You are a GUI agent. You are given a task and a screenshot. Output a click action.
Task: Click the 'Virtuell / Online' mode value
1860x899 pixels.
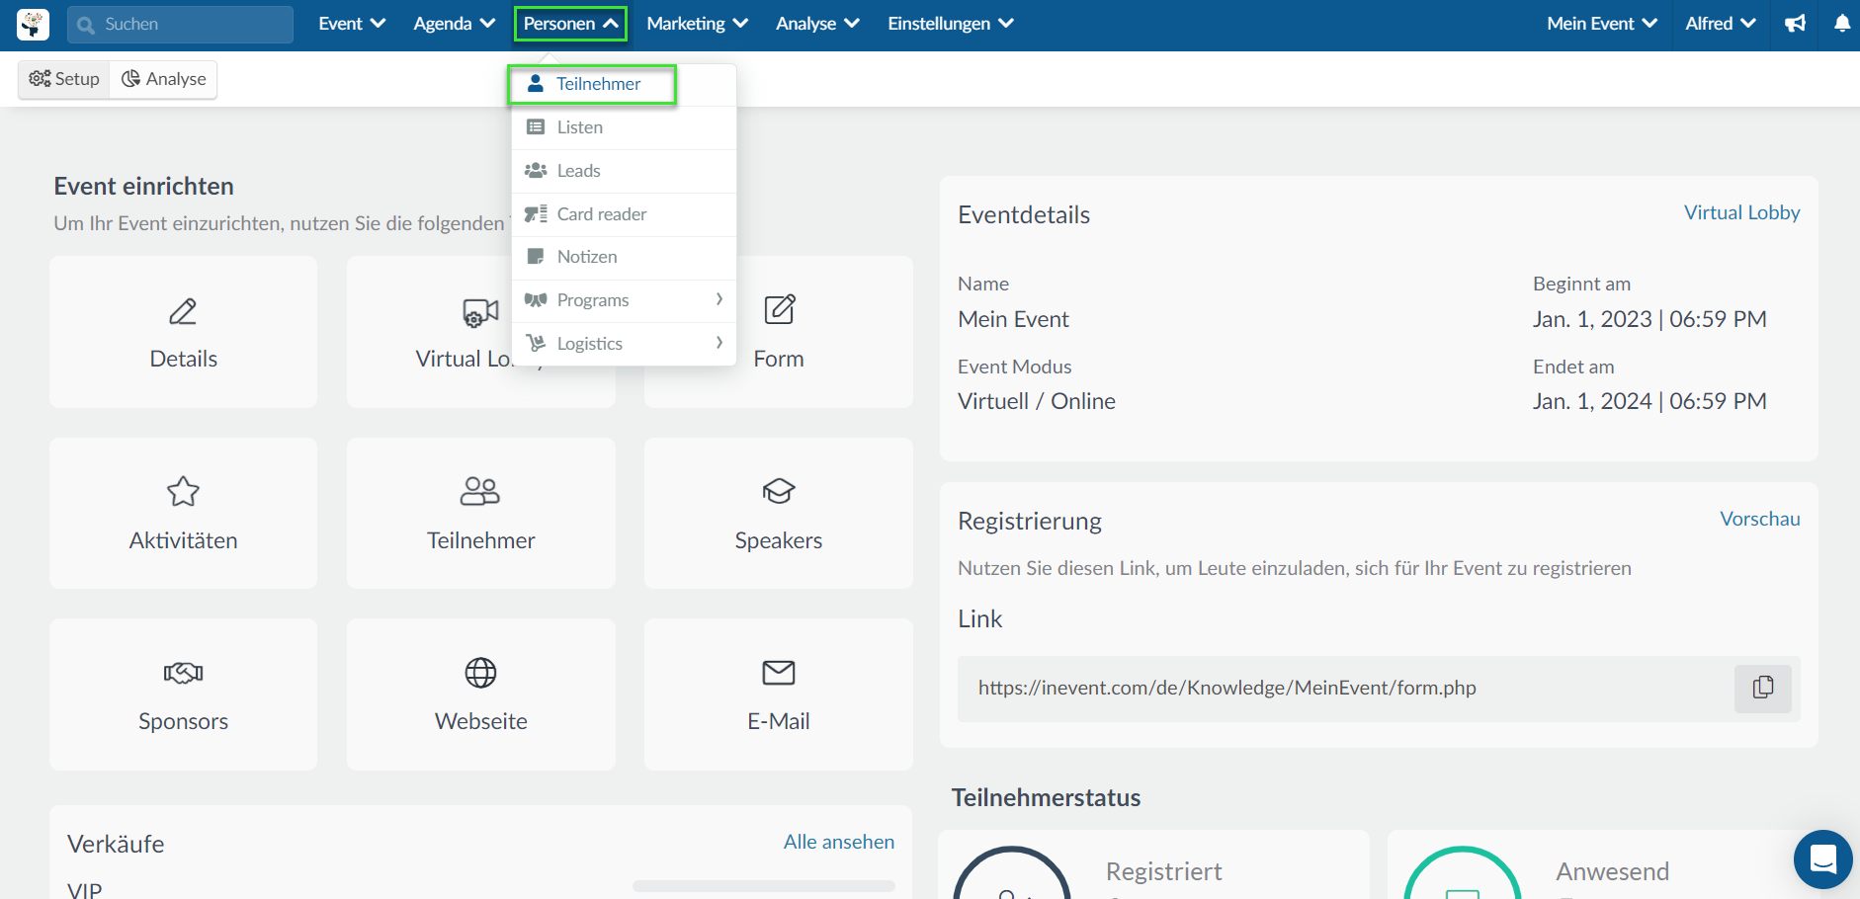click(1037, 401)
